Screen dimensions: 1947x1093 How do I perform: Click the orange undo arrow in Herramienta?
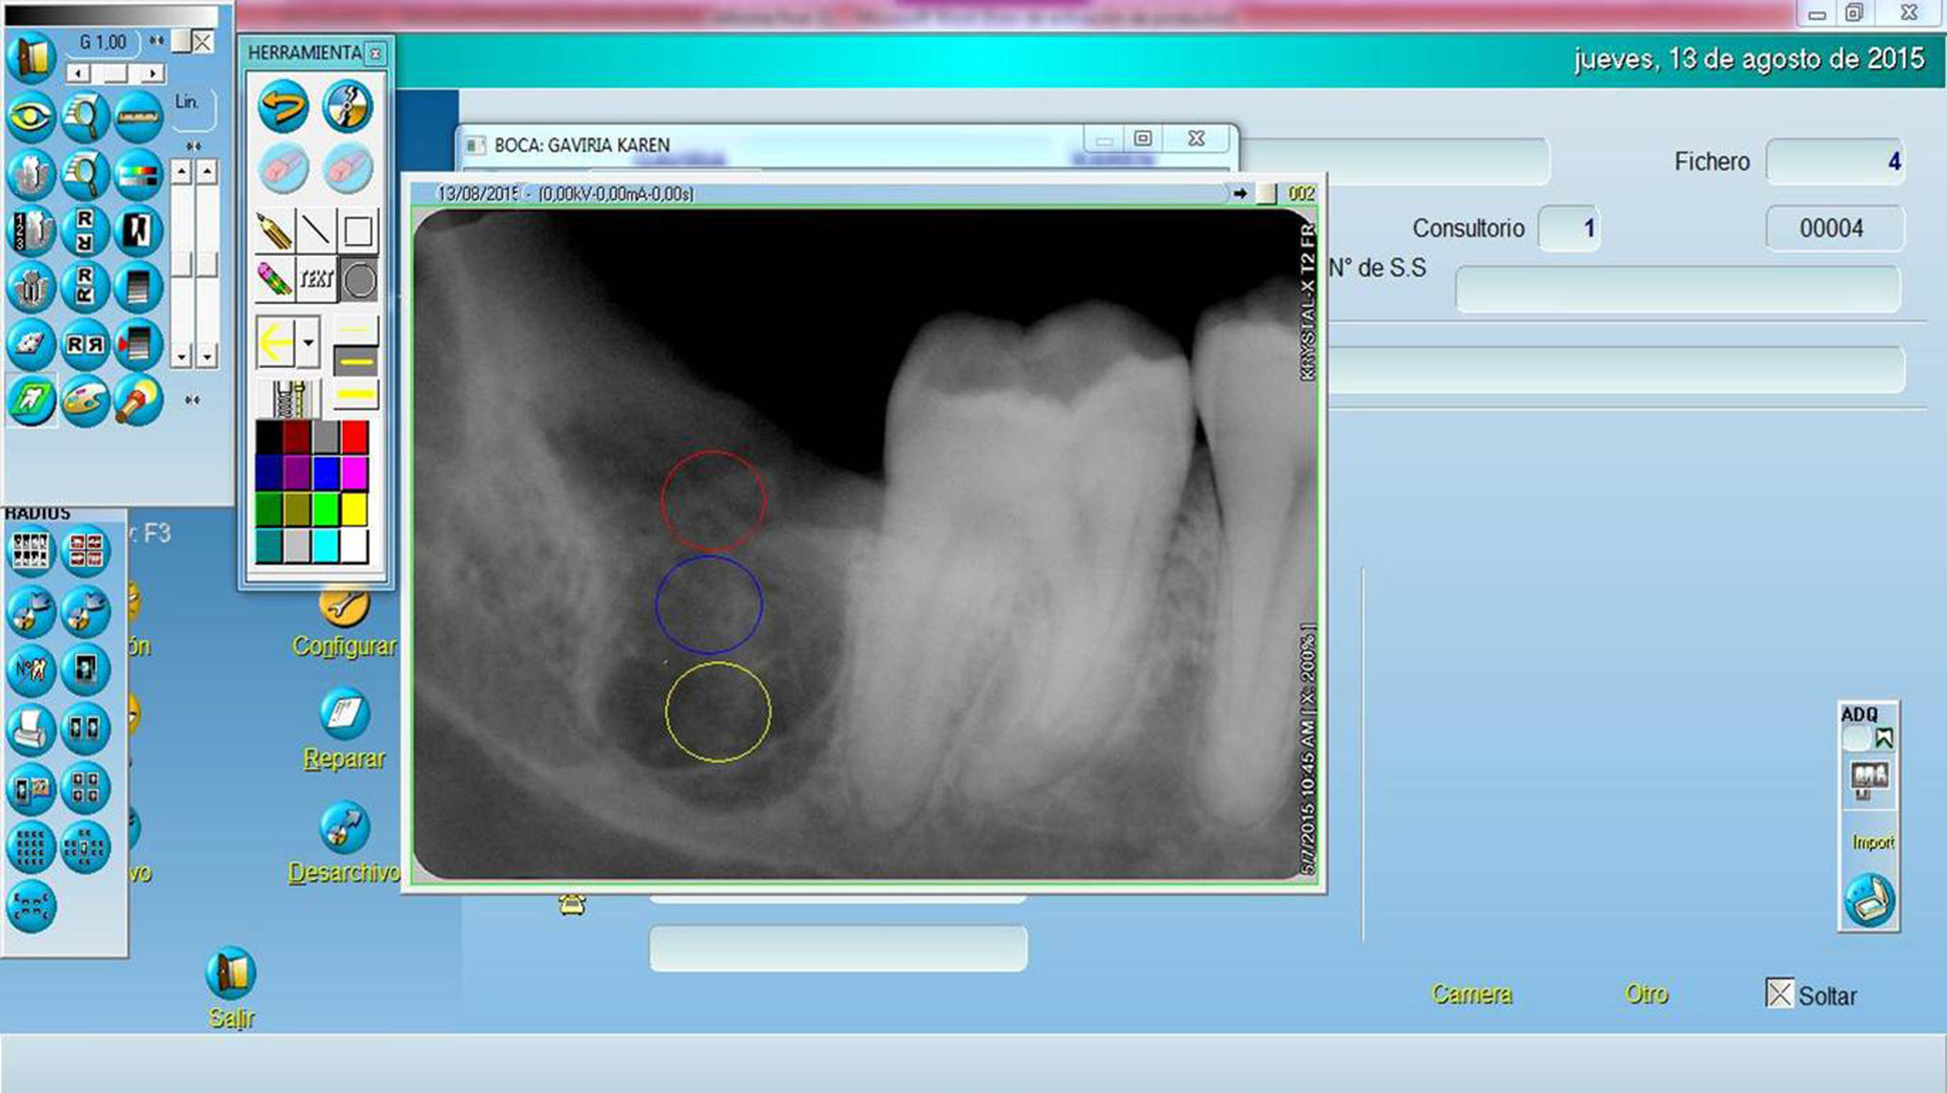coord(283,106)
